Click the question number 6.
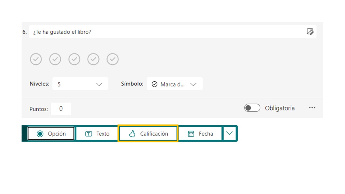 pos(25,32)
